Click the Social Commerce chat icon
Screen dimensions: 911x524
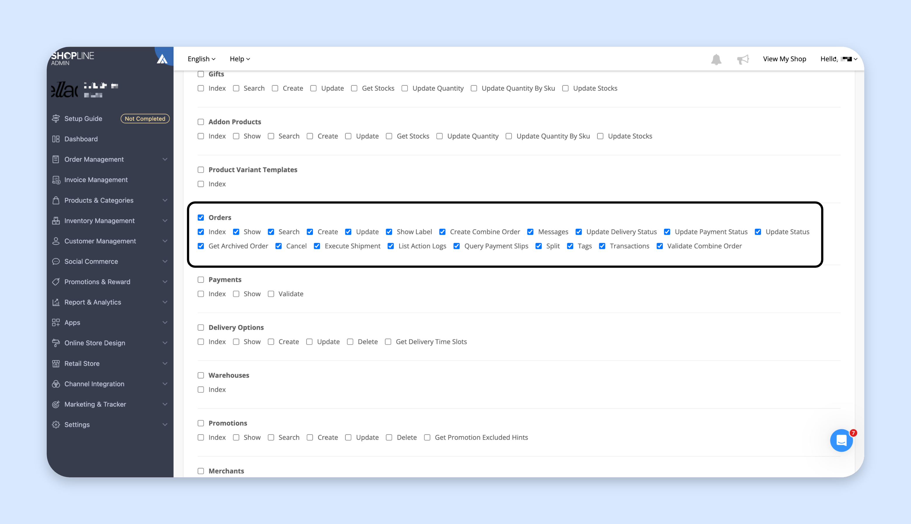click(x=56, y=262)
